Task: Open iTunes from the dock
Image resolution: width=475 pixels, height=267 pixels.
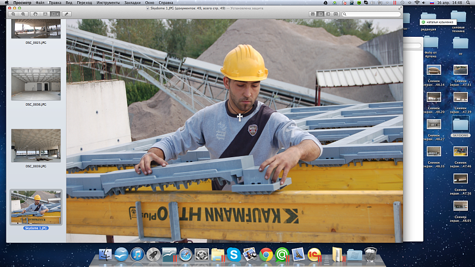Action: coord(137,255)
